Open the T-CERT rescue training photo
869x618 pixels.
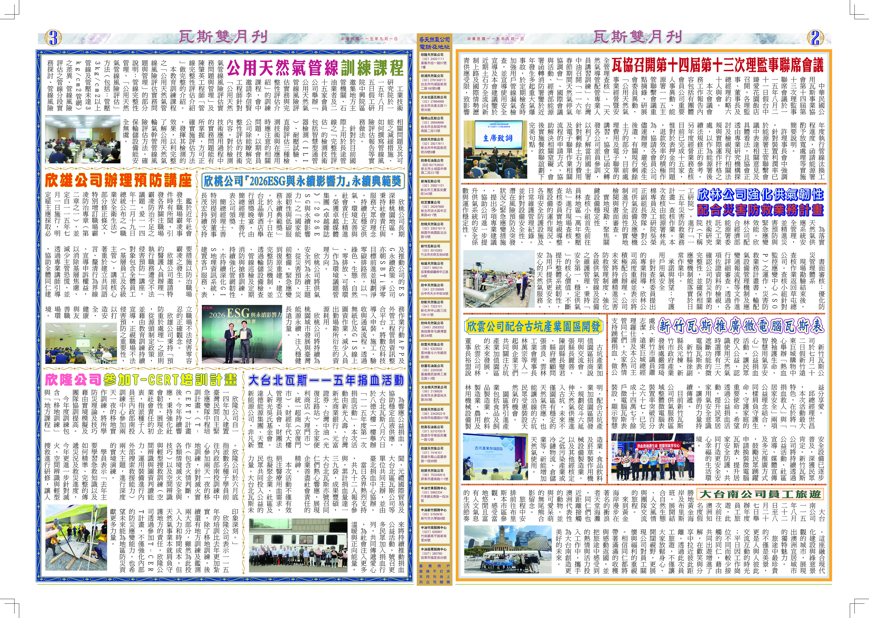[x=76, y=538]
